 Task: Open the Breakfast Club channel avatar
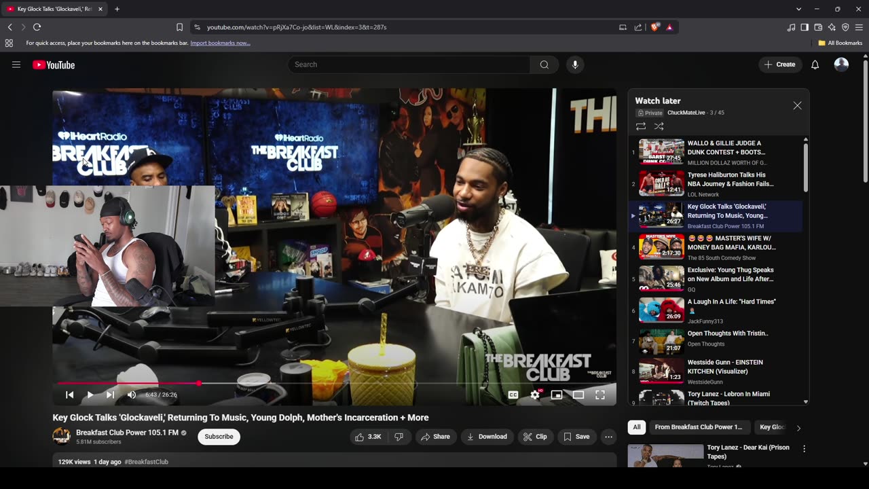point(61,436)
